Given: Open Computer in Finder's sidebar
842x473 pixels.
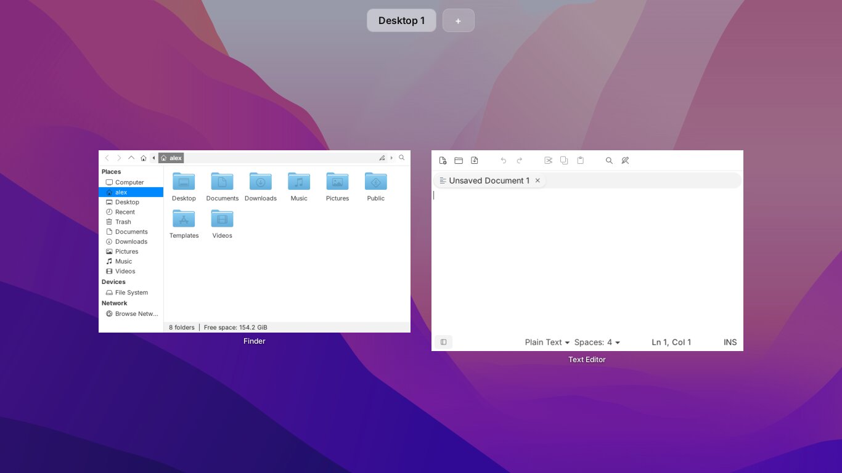Looking at the screenshot, I should [131, 182].
